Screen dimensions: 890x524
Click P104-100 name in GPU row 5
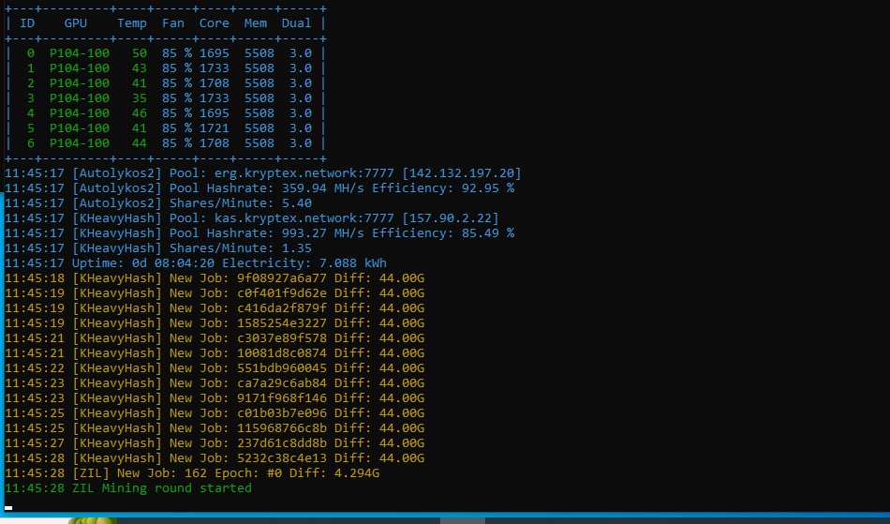tap(80, 128)
